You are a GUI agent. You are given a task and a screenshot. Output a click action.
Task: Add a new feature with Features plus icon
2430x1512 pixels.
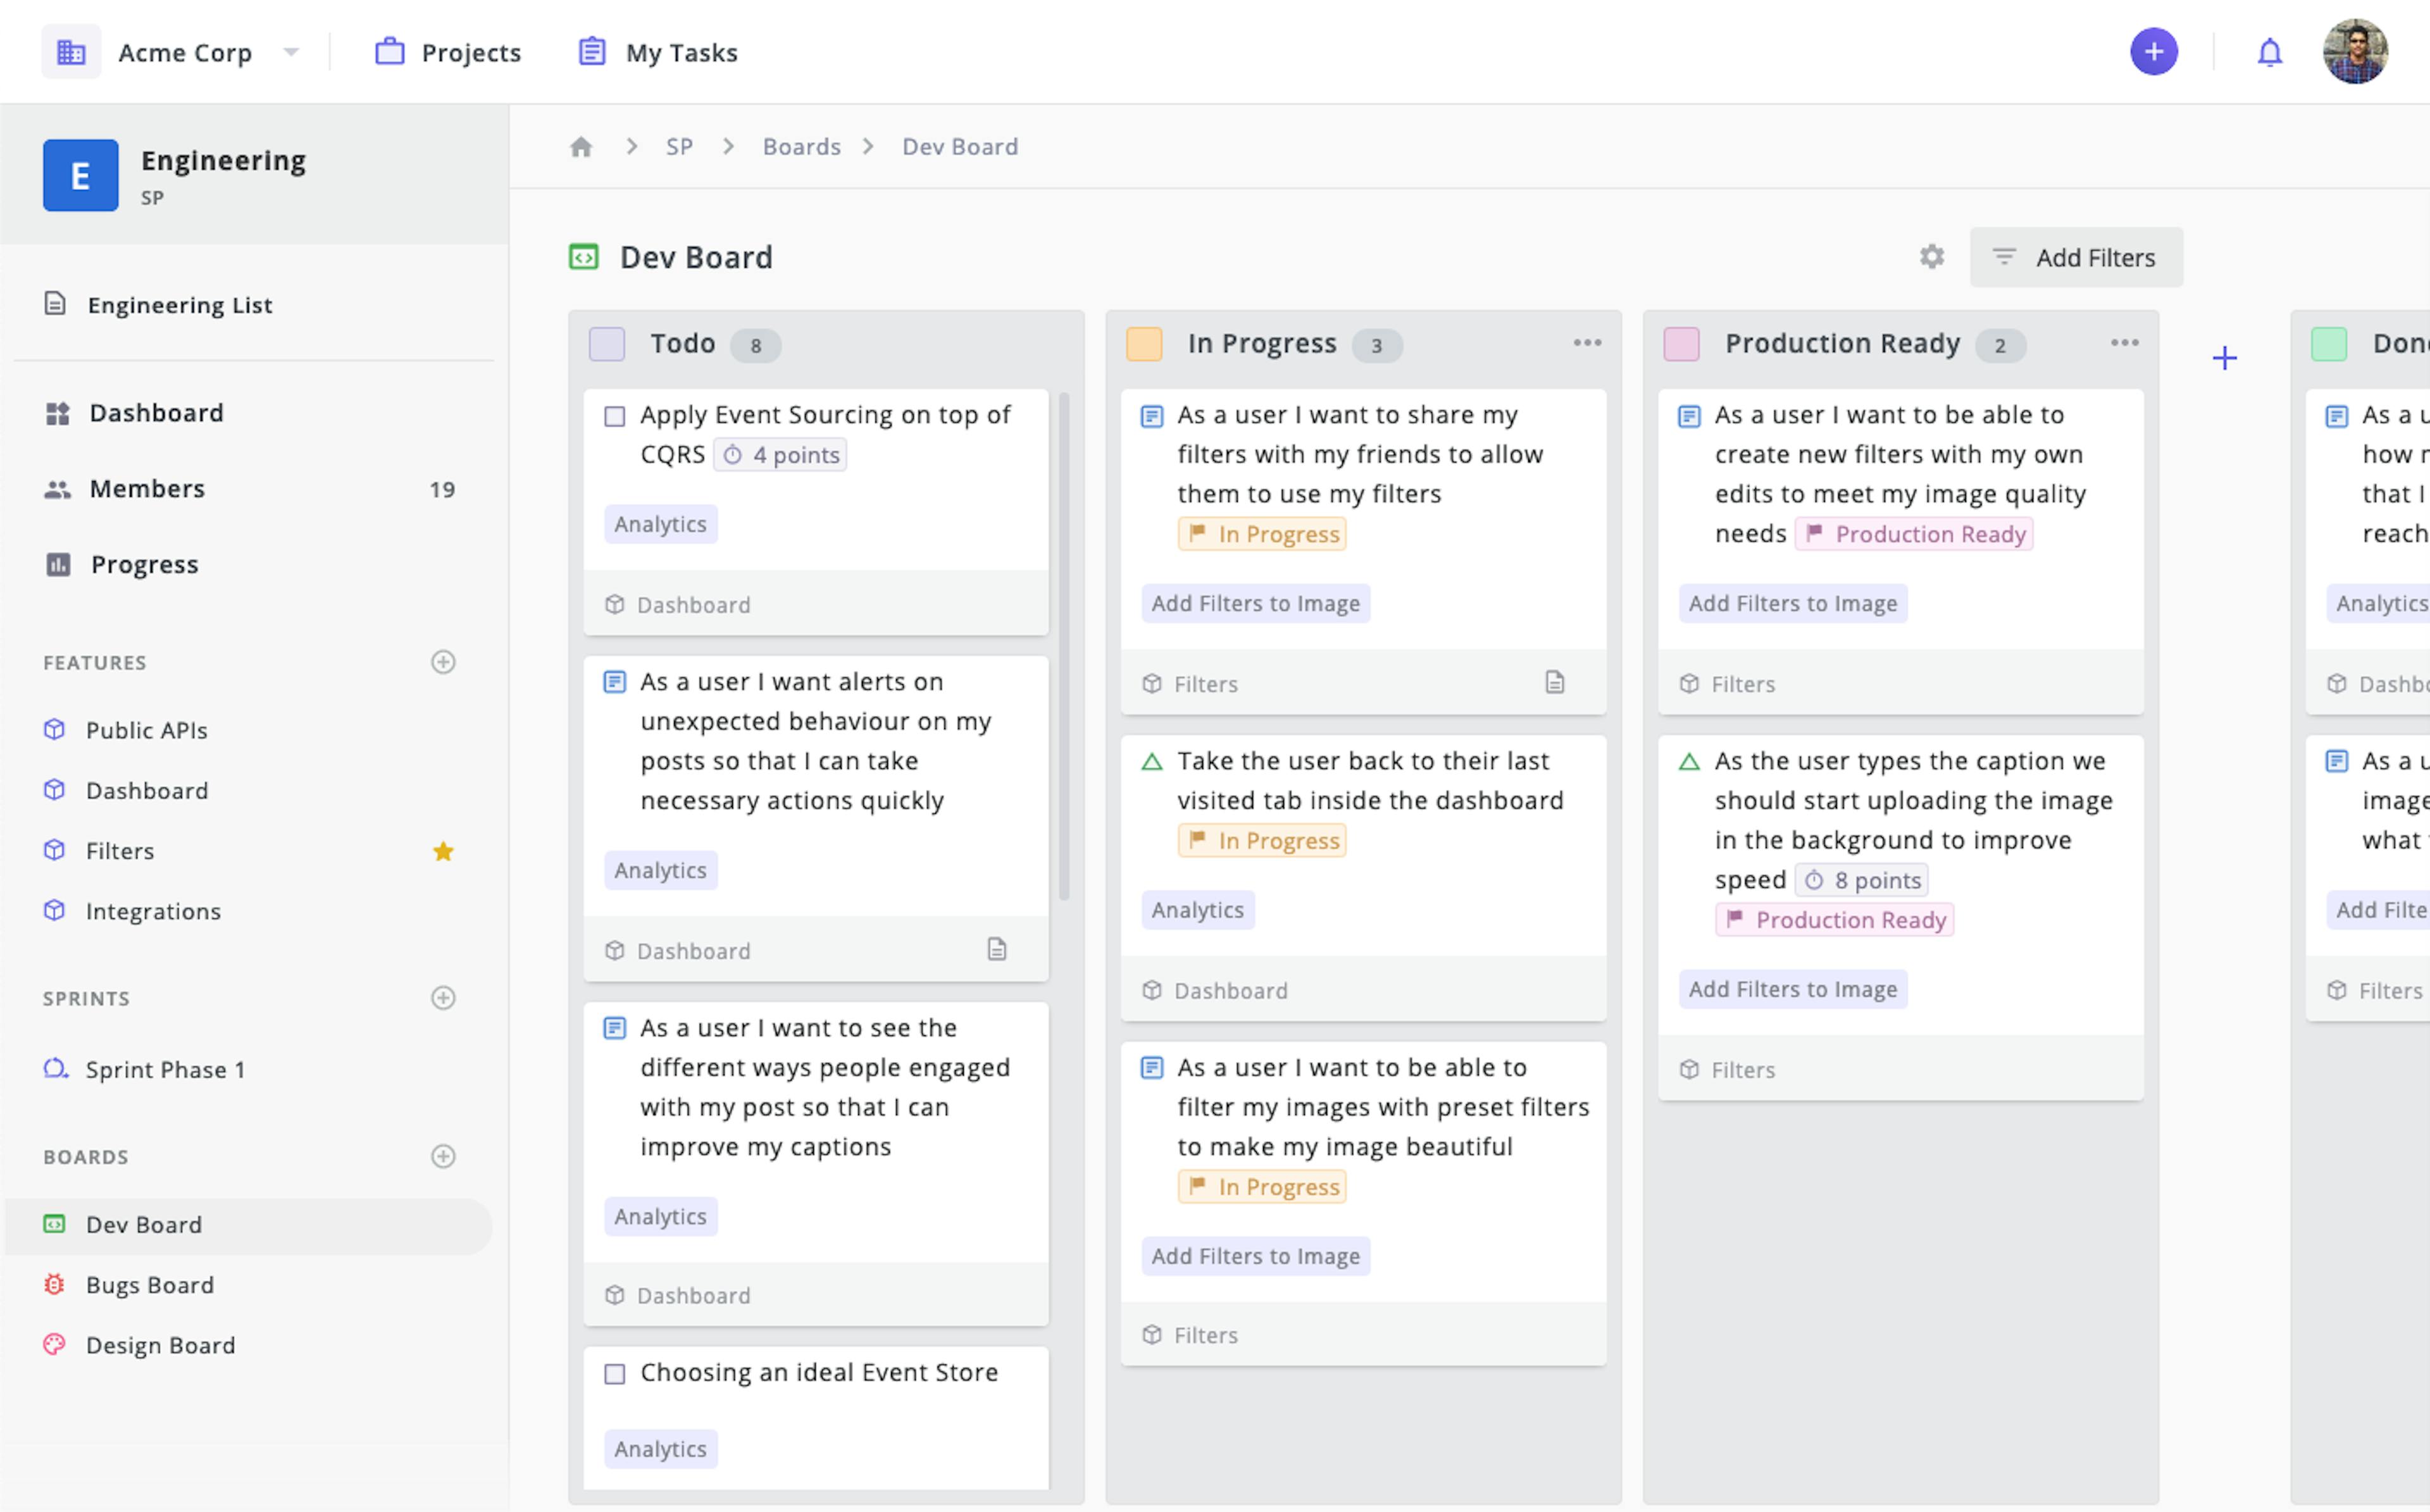tap(443, 662)
